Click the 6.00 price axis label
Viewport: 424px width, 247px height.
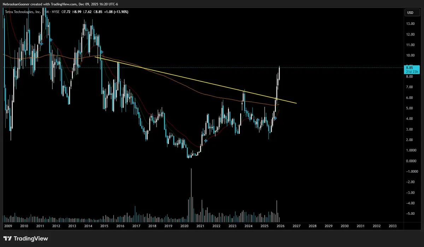click(410, 98)
